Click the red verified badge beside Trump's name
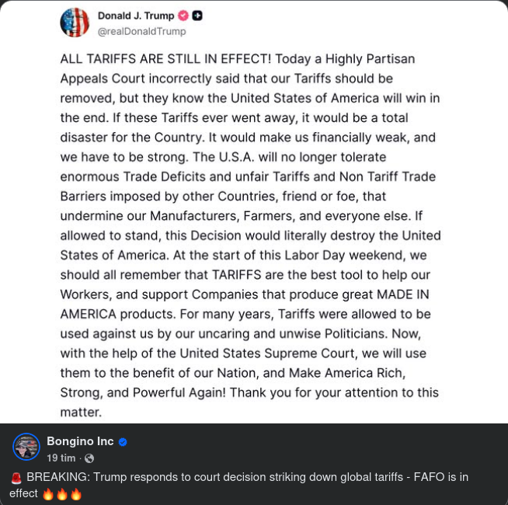Screen dimensions: 508x505 (x=183, y=16)
